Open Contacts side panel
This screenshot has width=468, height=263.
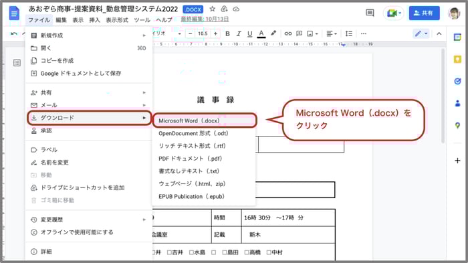[x=457, y=104]
